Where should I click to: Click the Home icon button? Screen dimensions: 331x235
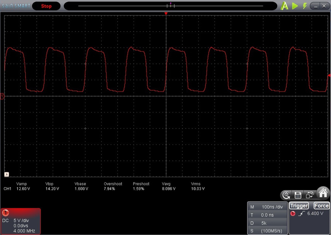323,193
